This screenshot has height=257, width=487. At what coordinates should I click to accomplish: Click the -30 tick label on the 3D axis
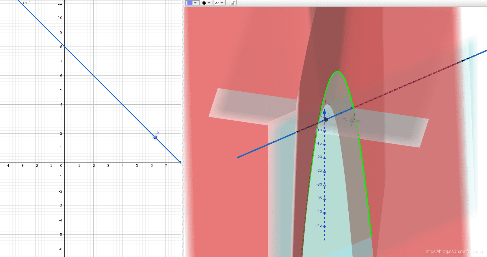coord(319,184)
